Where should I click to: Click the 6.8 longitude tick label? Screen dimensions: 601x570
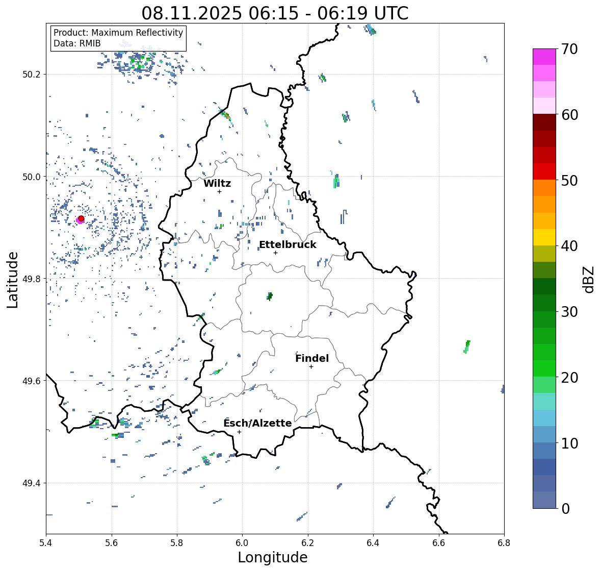pos(504,543)
